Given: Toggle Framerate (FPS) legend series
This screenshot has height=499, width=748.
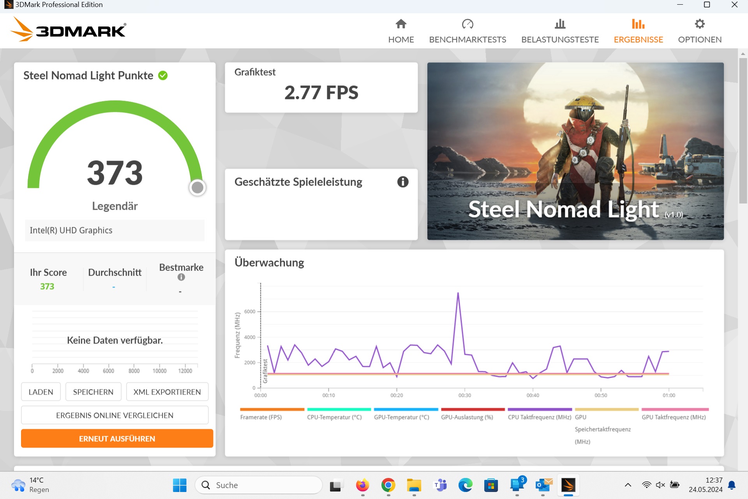Looking at the screenshot, I should click(261, 417).
